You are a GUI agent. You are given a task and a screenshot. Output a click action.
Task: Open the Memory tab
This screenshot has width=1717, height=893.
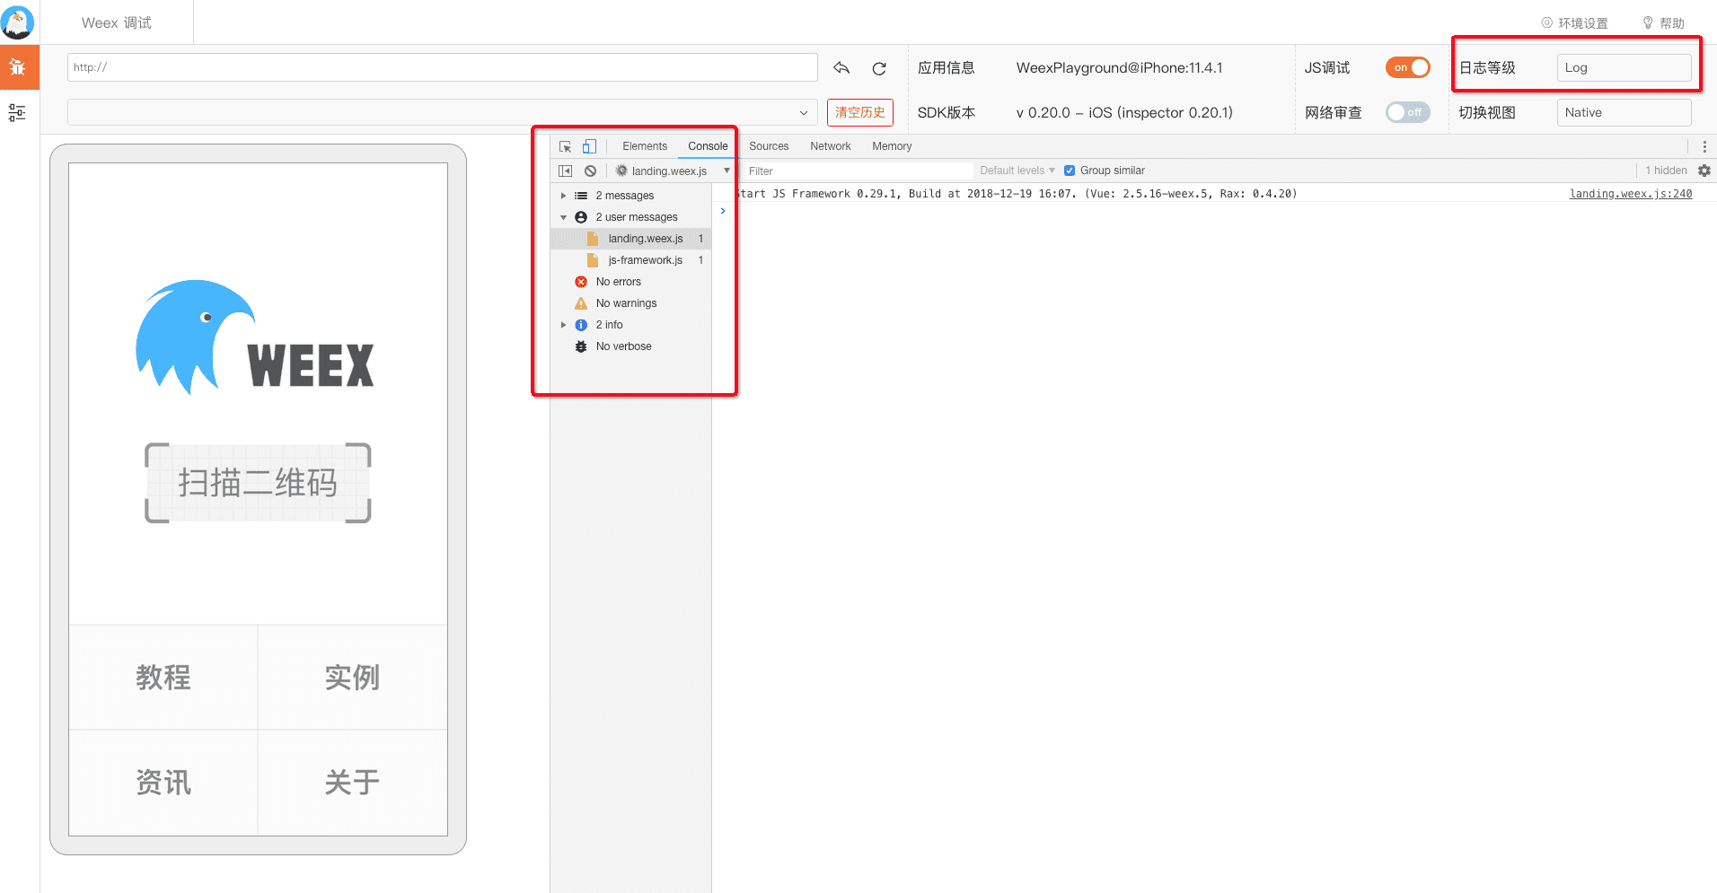point(892,146)
